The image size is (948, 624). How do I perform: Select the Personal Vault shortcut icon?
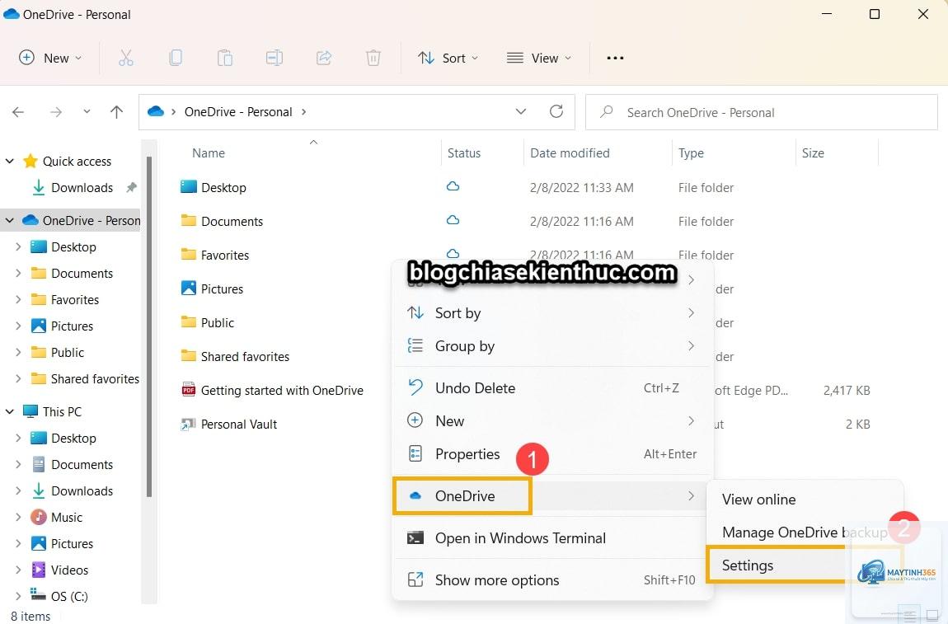tap(189, 424)
